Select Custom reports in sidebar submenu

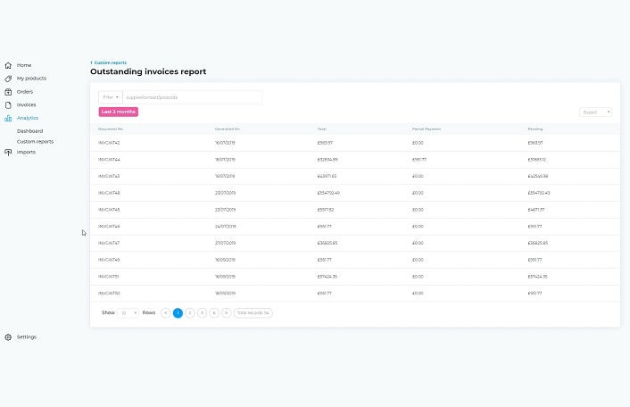(35, 141)
